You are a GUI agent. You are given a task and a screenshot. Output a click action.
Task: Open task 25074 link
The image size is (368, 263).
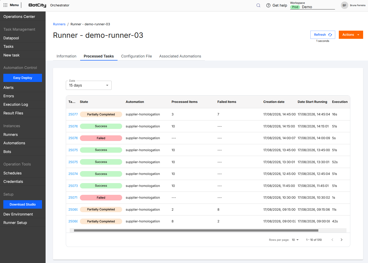(x=73, y=174)
